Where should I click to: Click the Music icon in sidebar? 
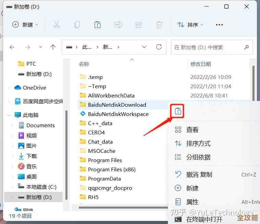21,166
